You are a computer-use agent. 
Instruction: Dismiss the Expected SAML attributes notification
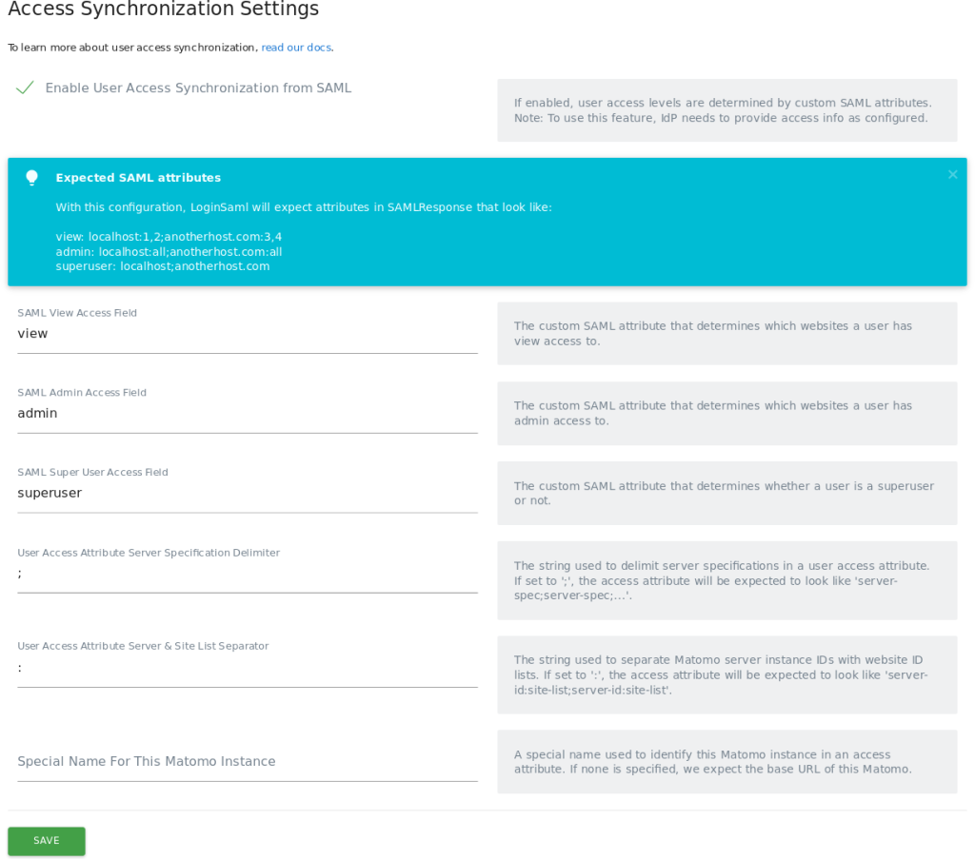point(952,175)
